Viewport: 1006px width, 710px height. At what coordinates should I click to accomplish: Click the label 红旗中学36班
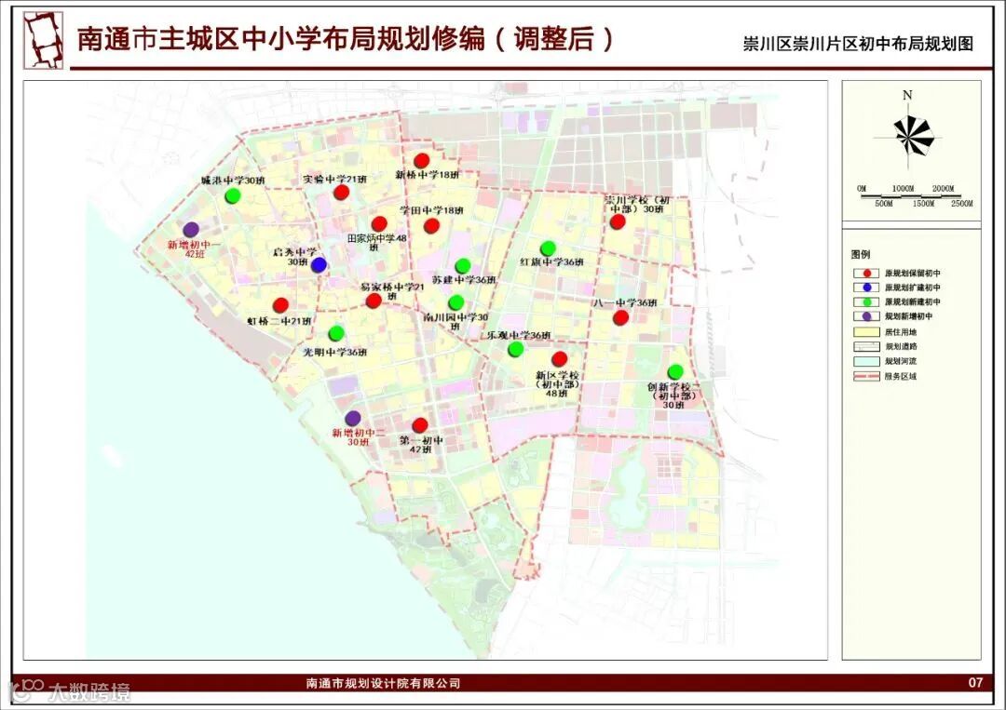pyautogui.click(x=551, y=262)
